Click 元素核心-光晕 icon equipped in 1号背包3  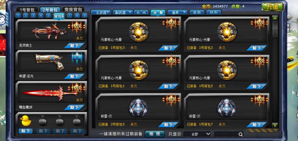138,32
